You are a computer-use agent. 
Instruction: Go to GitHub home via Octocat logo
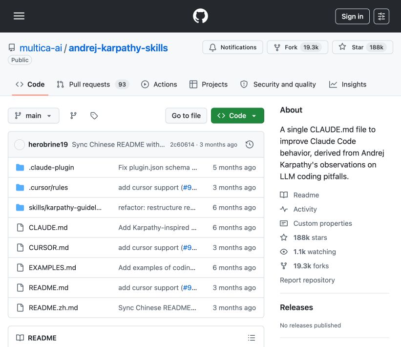pyautogui.click(x=200, y=16)
